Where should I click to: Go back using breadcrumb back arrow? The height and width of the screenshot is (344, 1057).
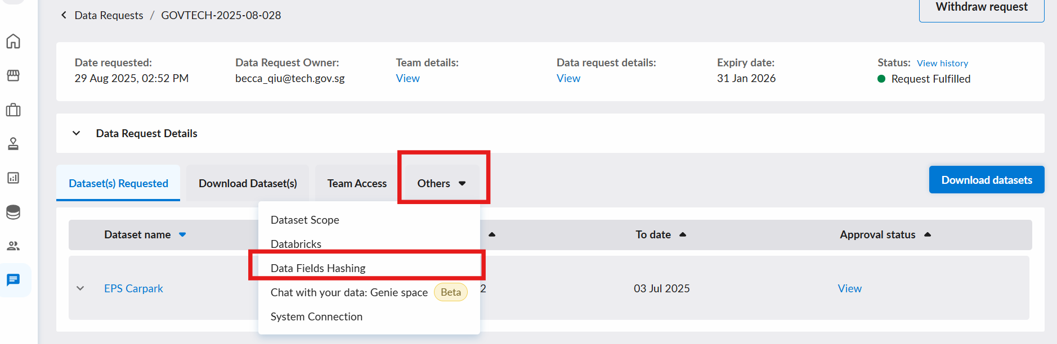pos(64,15)
